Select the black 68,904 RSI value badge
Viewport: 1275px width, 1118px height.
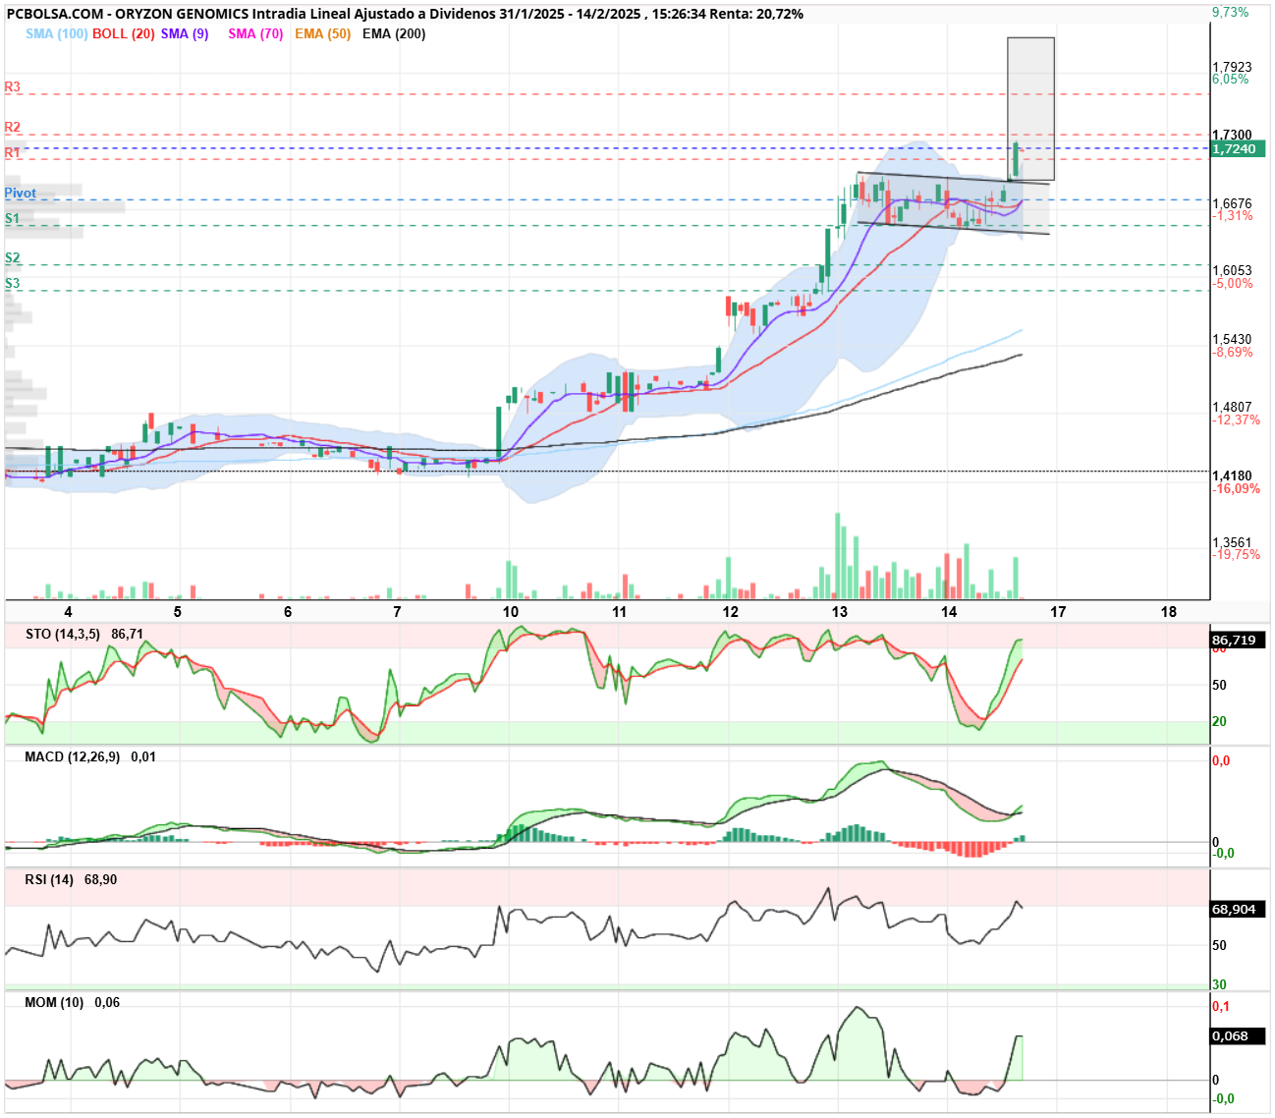[x=1238, y=909]
